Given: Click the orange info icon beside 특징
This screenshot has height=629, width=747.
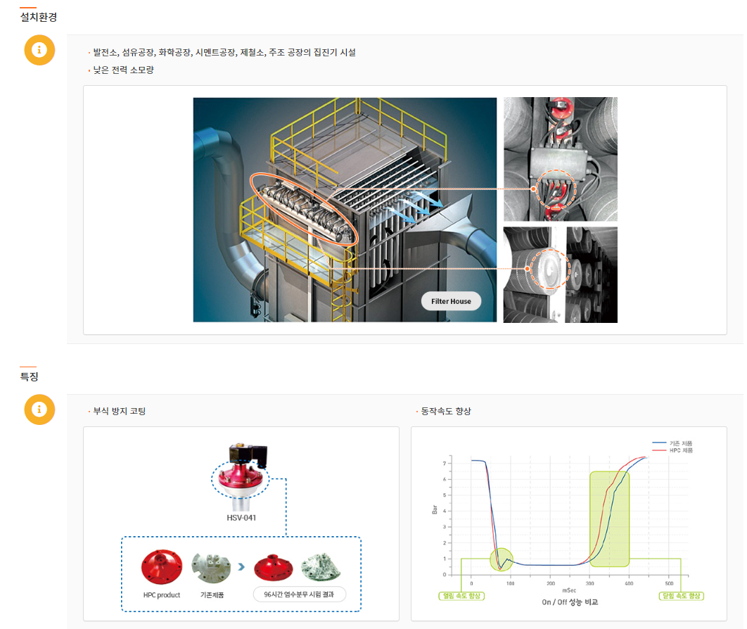Looking at the screenshot, I should click(x=39, y=409).
